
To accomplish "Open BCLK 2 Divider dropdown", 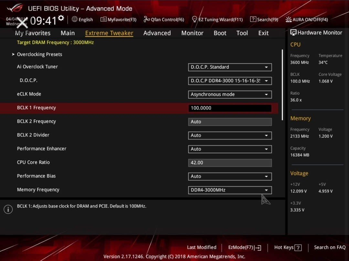I will tap(230, 135).
